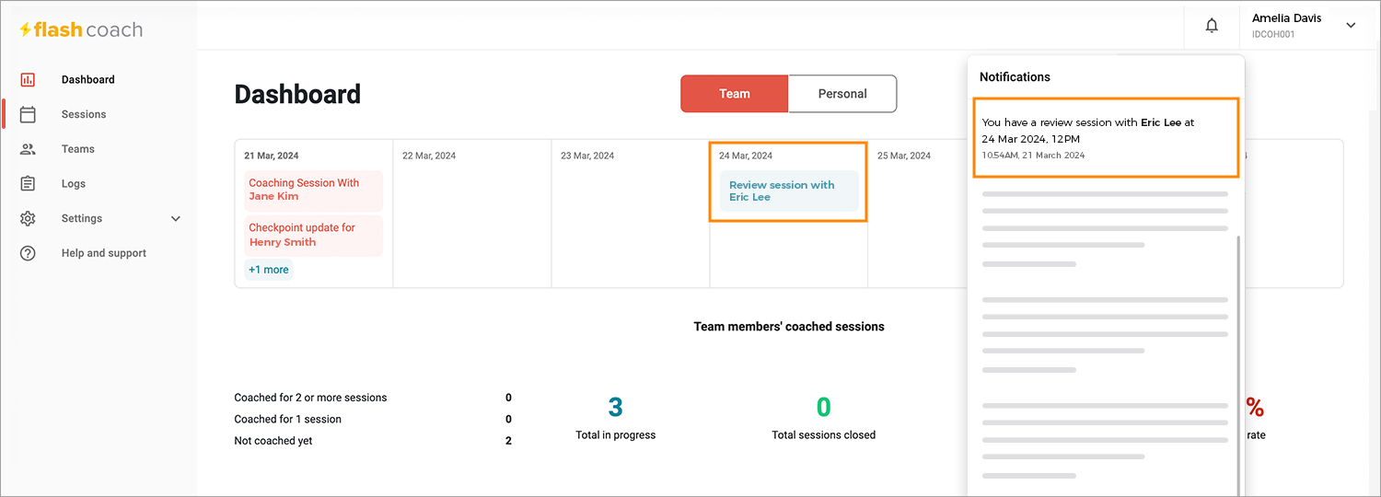1381x497 pixels.
Task: Click the Dashboard page title
Action: click(x=297, y=94)
